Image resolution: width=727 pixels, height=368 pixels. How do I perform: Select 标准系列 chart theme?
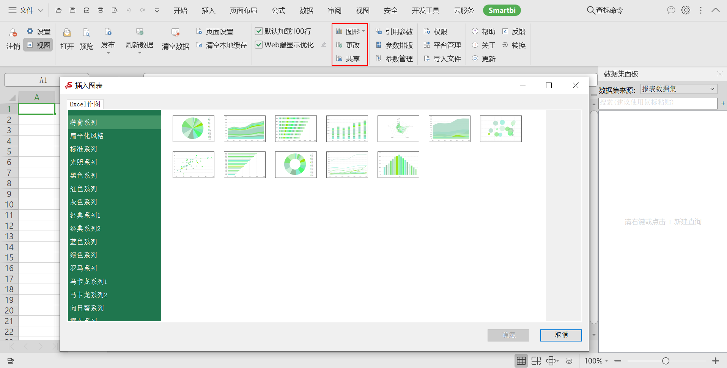pos(115,149)
